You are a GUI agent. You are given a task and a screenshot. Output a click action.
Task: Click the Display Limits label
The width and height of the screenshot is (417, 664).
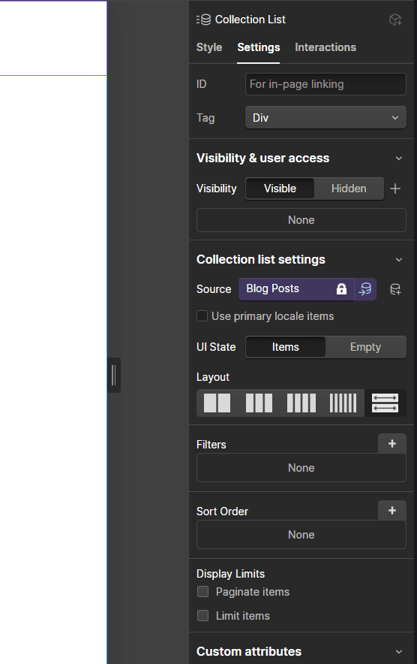coord(230,573)
